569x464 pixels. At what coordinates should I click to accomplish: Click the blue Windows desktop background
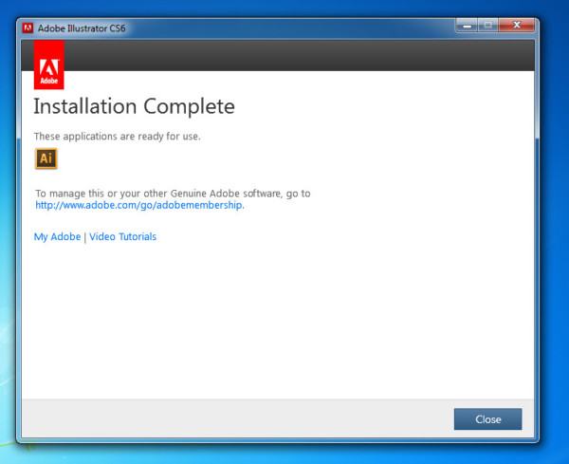tap(553, 237)
